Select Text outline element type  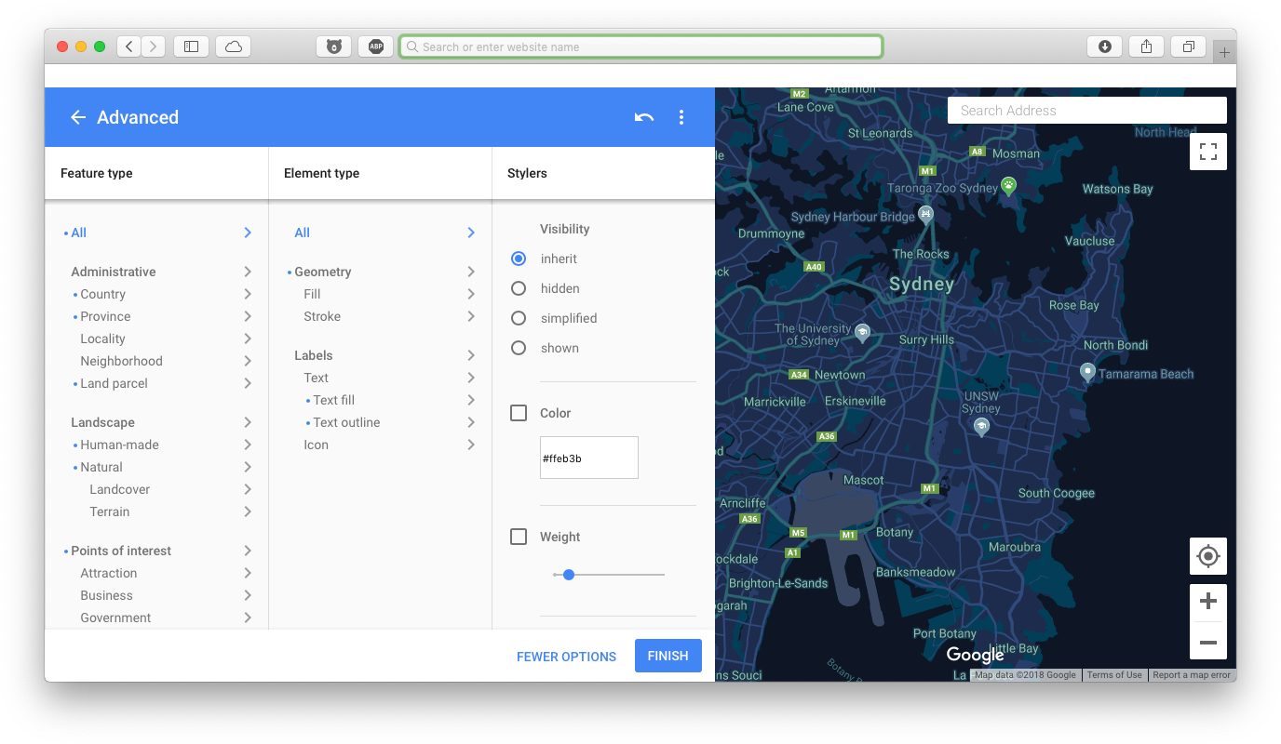click(346, 422)
